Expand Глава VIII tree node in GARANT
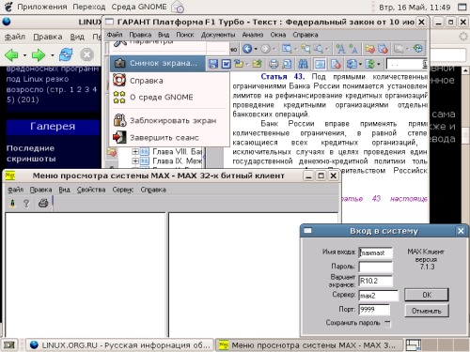470x352 pixels. point(135,152)
